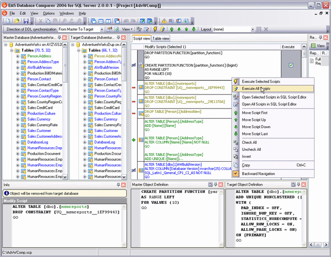Viewport: 331px width, 257px height.
Task: Click the Execute Selected Scripts lightning toolbar icon
Action: [x=155, y=29]
